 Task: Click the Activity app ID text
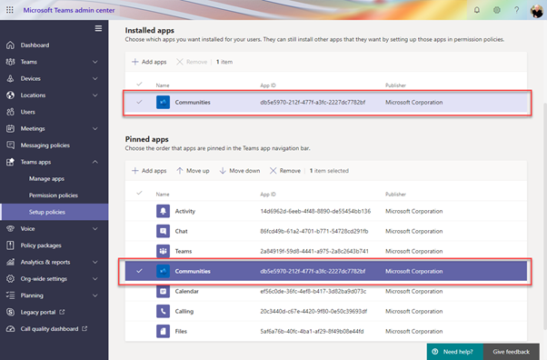(x=315, y=211)
